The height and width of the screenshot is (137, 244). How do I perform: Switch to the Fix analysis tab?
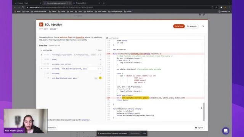[x=191, y=26]
